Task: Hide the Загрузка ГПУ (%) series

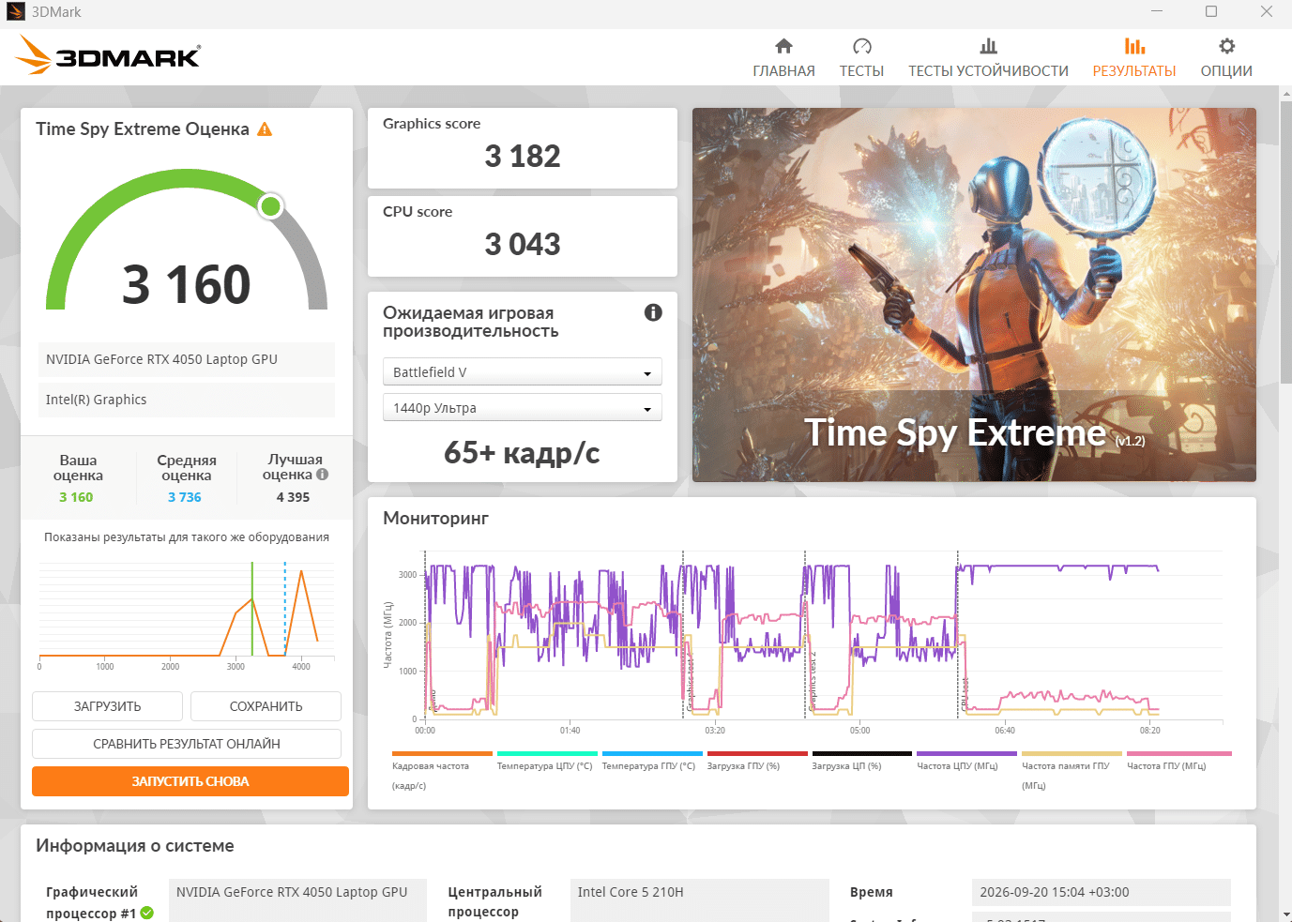Action: (757, 762)
